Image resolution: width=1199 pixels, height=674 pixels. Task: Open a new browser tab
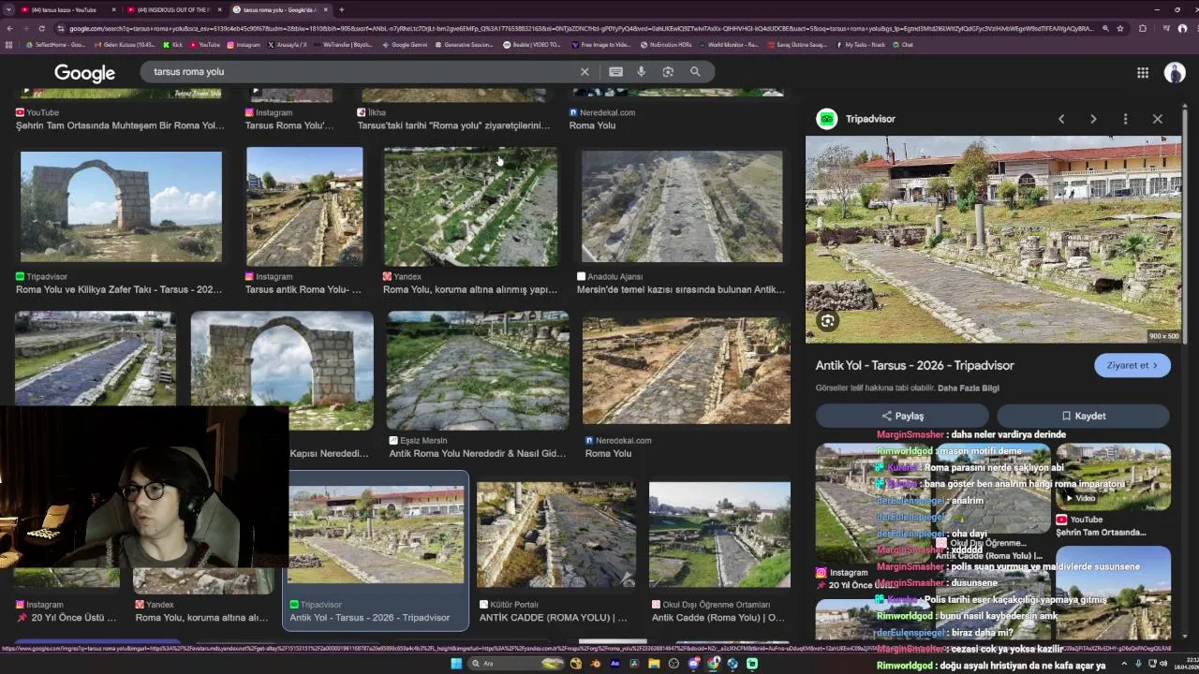click(x=341, y=9)
